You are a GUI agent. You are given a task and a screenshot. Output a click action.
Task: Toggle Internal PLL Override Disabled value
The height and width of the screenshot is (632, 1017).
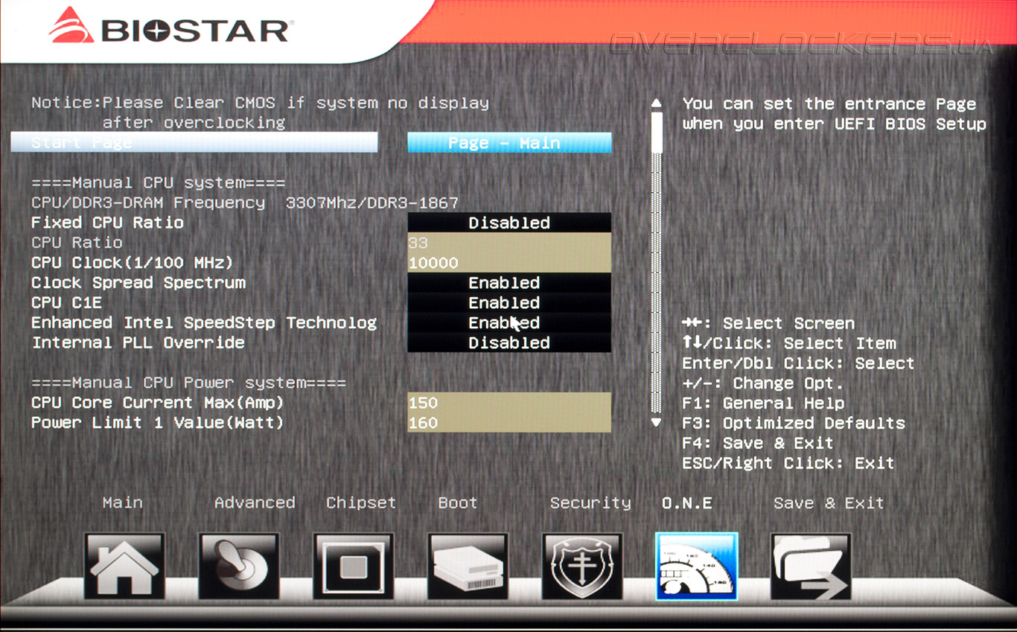[x=509, y=343]
